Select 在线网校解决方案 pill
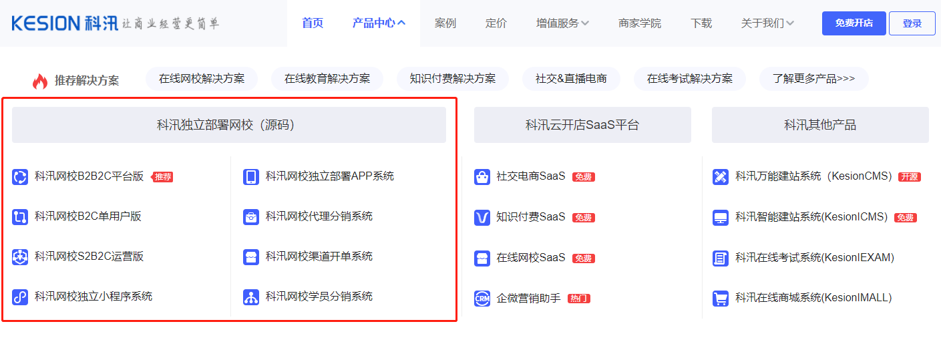Image resolution: width=941 pixels, height=350 pixels. (202, 79)
